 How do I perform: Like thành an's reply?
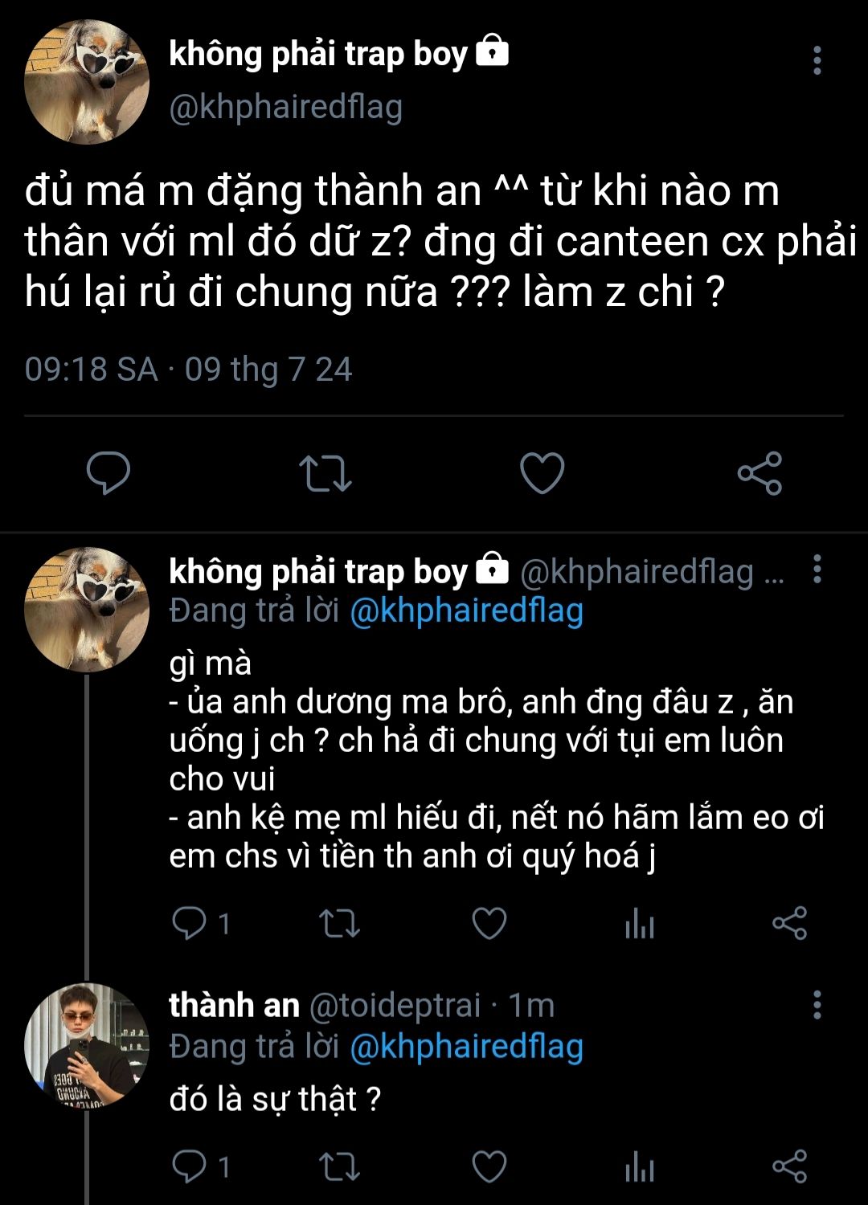click(489, 1166)
